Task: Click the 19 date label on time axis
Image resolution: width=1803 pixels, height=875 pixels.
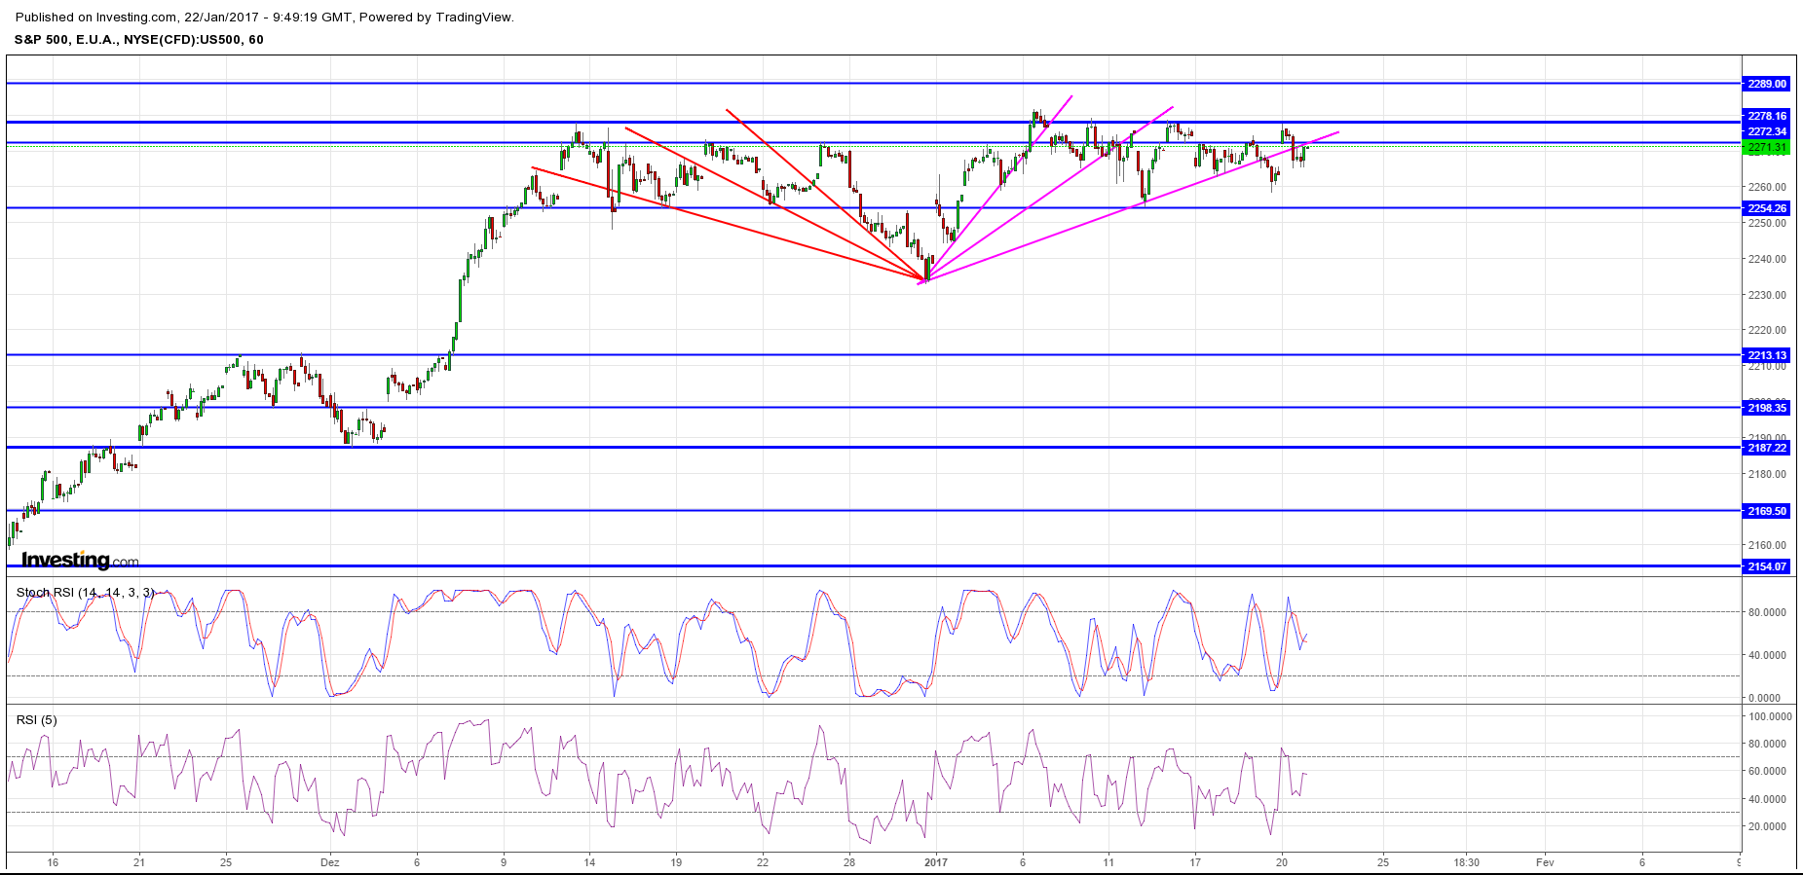Action: click(676, 862)
